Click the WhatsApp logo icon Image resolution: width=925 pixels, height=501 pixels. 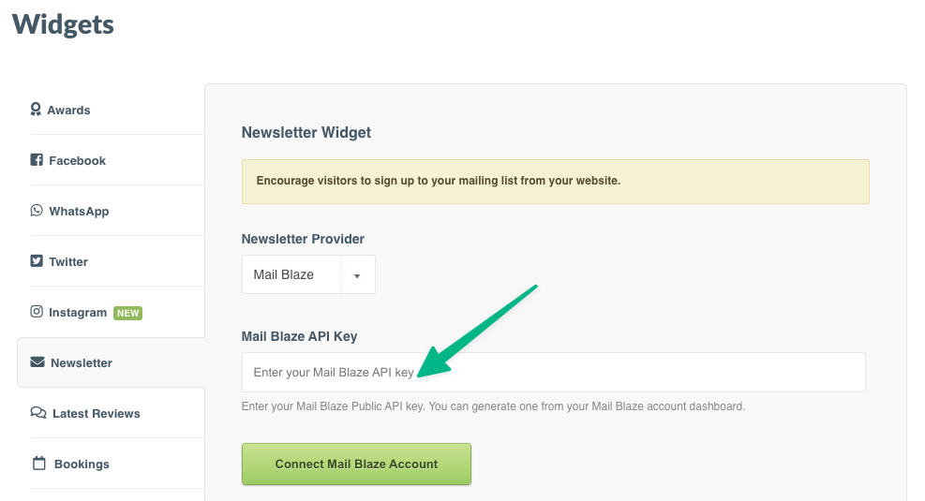[37, 211]
